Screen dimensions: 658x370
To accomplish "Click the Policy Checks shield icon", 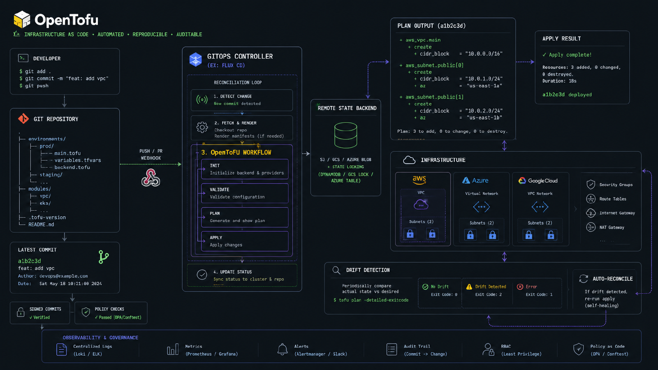I will point(86,312).
